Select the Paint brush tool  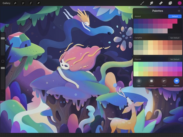(142, 3)
